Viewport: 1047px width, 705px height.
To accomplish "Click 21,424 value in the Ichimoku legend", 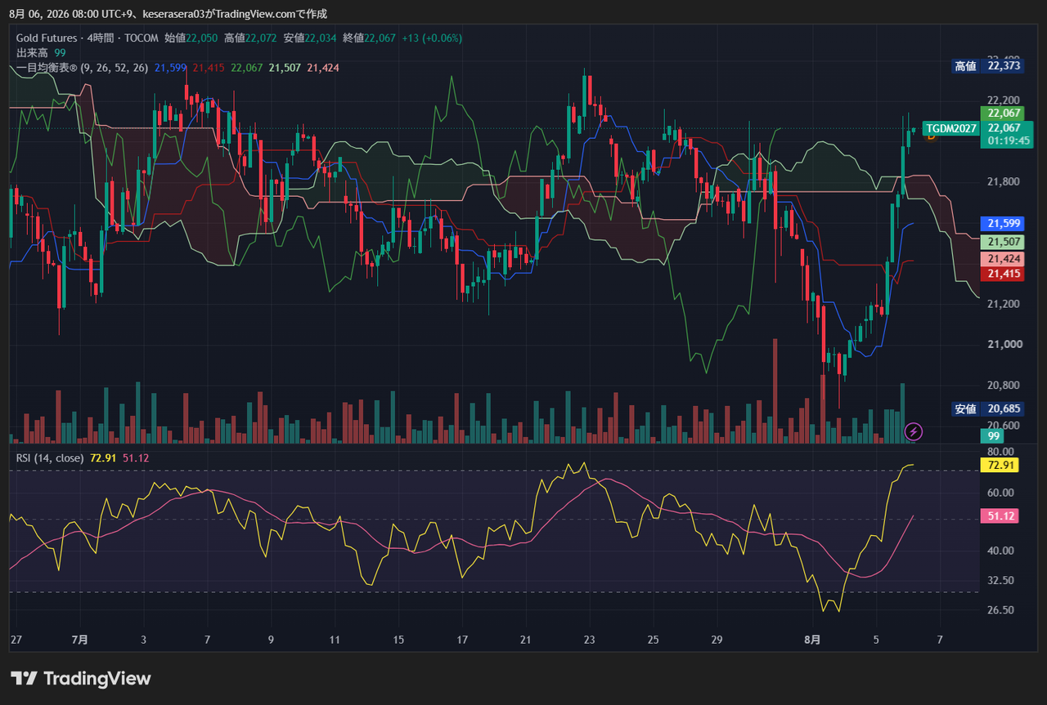I will point(323,68).
